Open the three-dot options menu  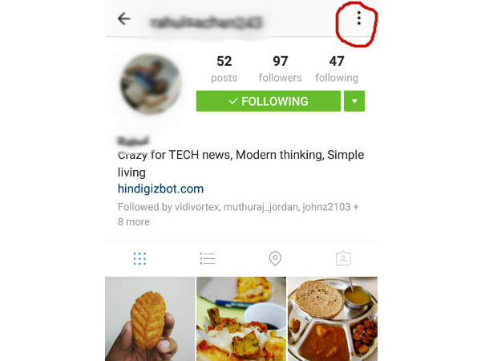358,18
